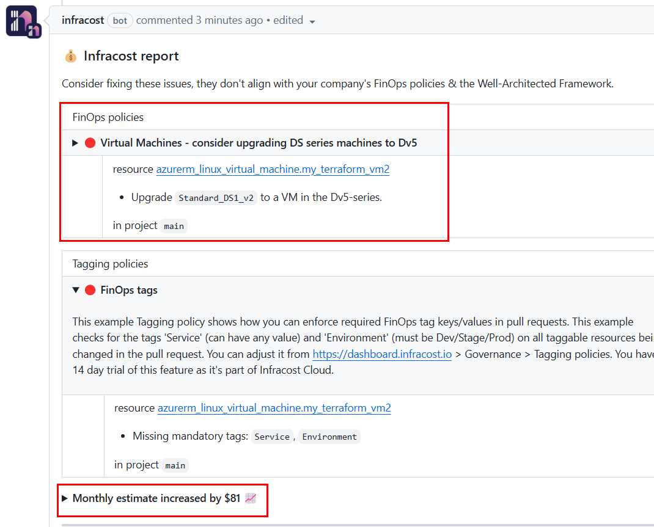This screenshot has width=654, height=527.
Task: Expand the Virtual Machines Dv5 policy
Action: click(x=76, y=143)
